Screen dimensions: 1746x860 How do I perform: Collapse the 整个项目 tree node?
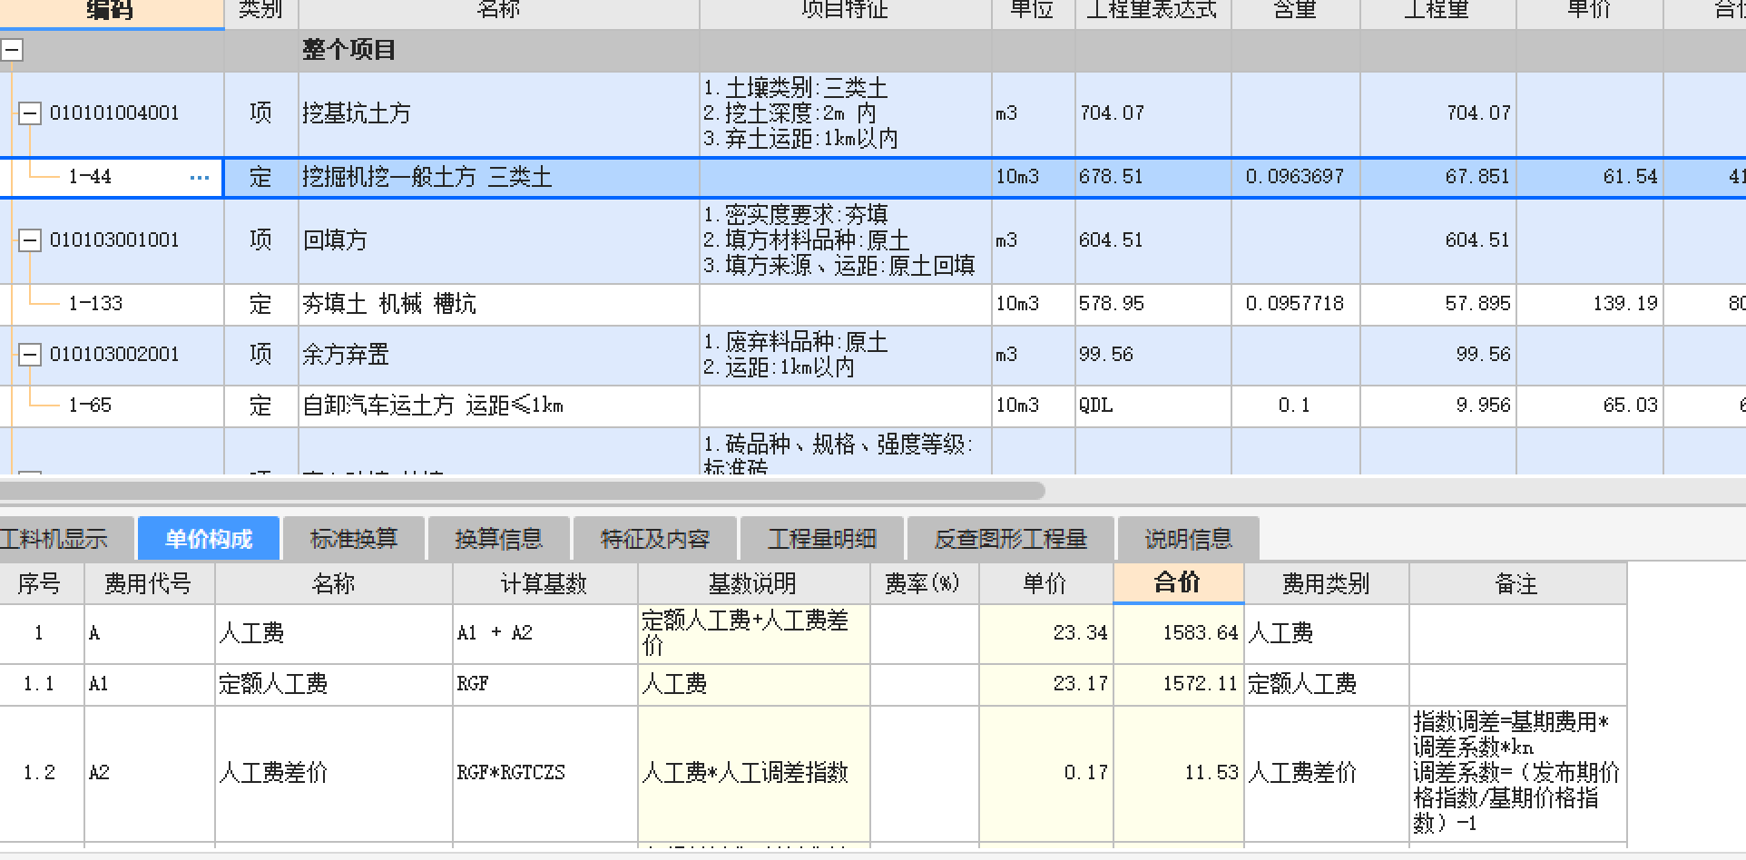click(x=12, y=50)
